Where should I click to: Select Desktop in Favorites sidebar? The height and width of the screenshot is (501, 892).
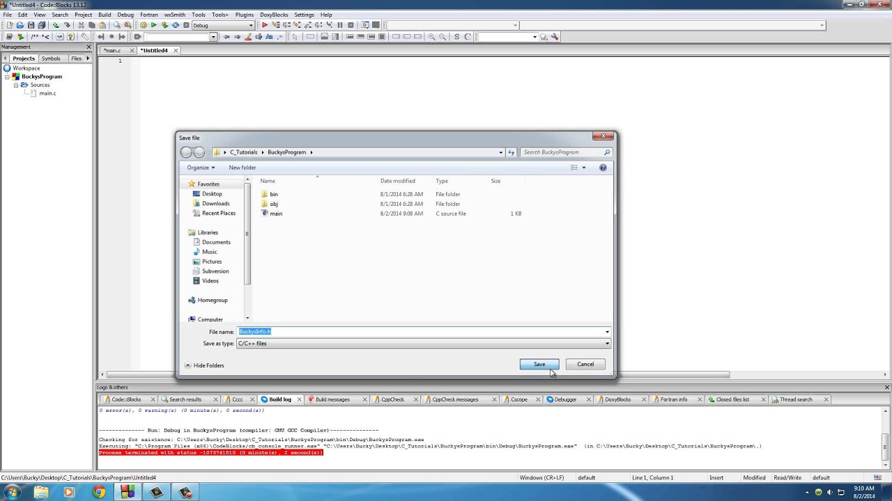pos(212,194)
